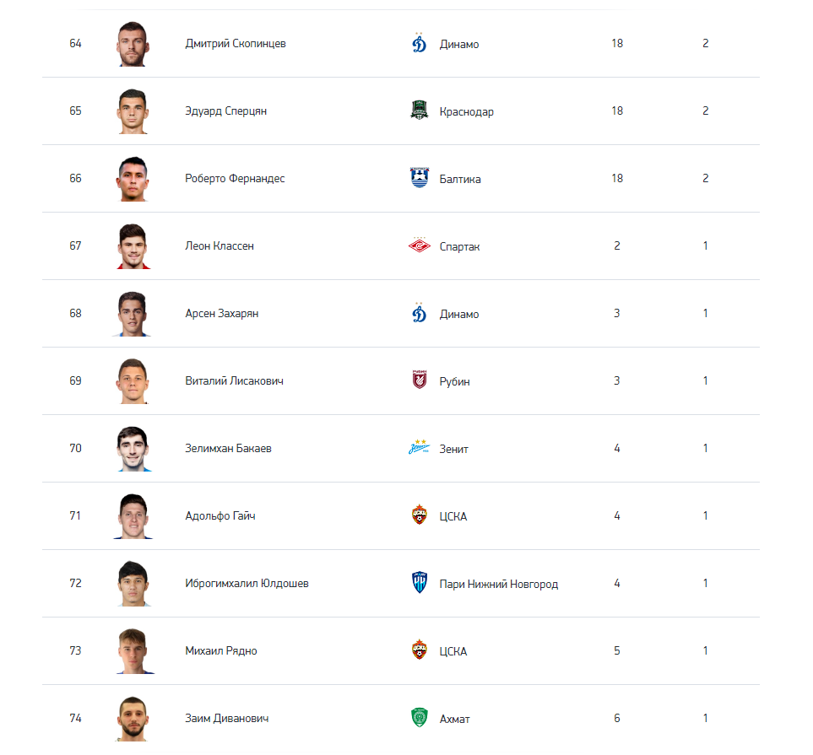Screen dimensions: 813x755
Task: Open Иброгимхалил Юлдошев player page
Action: pos(247,584)
